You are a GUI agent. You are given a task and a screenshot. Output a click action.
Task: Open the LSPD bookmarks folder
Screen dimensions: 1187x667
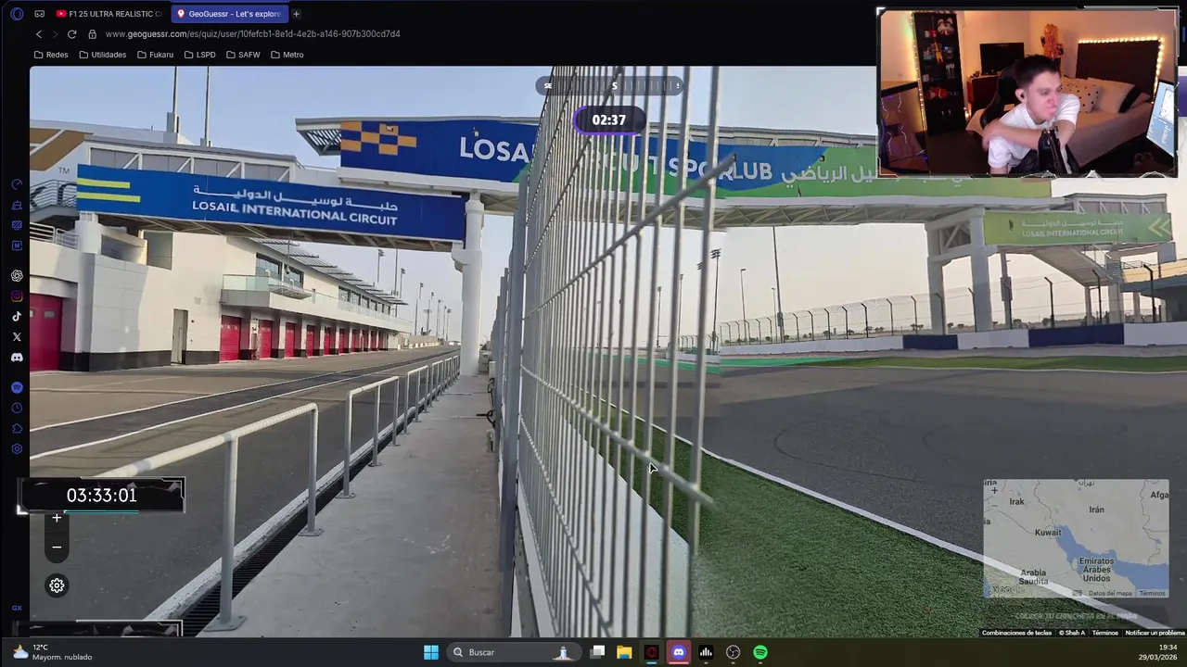pyautogui.click(x=199, y=55)
